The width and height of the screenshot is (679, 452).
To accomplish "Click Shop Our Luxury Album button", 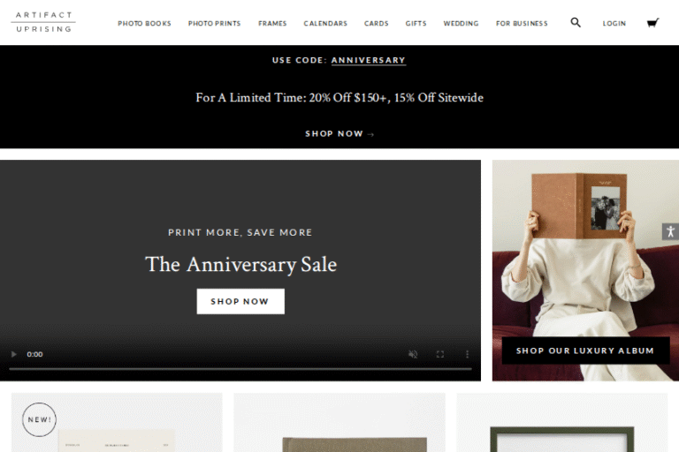I will tap(585, 350).
